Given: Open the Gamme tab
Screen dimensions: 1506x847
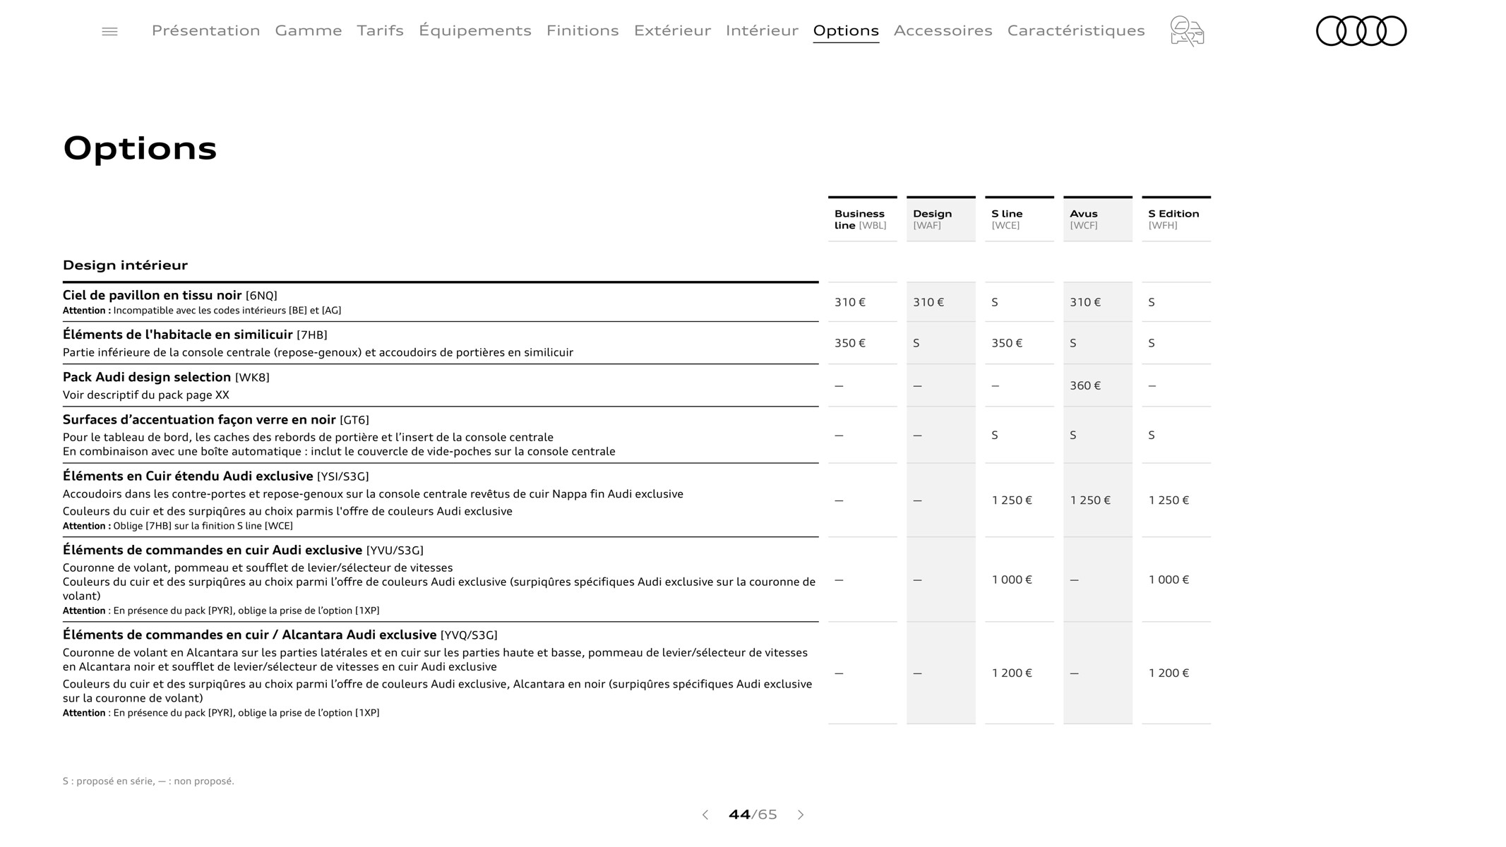Looking at the screenshot, I should coord(309,30).
